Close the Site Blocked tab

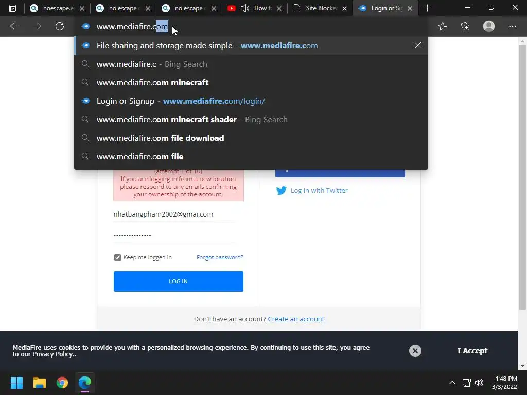pos(344,8)
